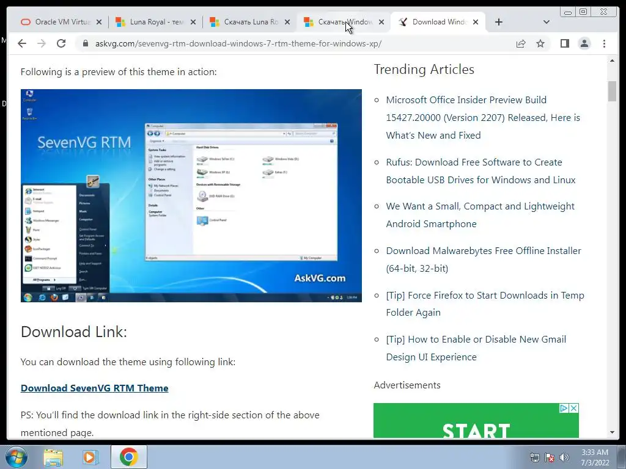Viewport: 626px width, 469px height.
Task: Open Malwarebytes offline installer article
Action: pos(484,260)
